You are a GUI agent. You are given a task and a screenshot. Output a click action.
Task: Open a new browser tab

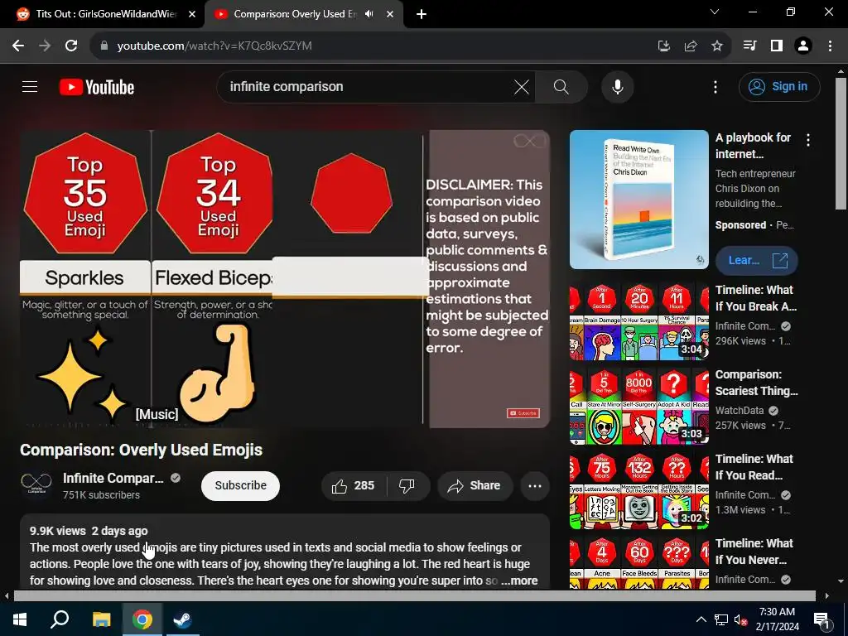point(422,14)
